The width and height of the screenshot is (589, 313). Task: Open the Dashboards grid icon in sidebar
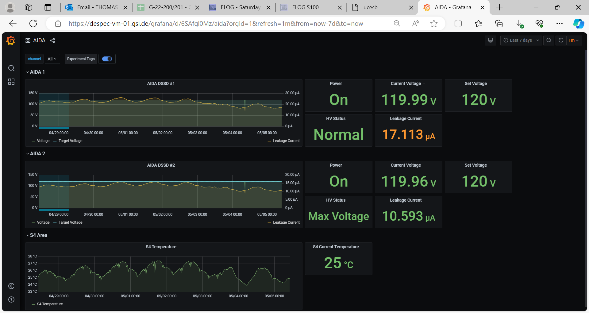click(11, 82)
